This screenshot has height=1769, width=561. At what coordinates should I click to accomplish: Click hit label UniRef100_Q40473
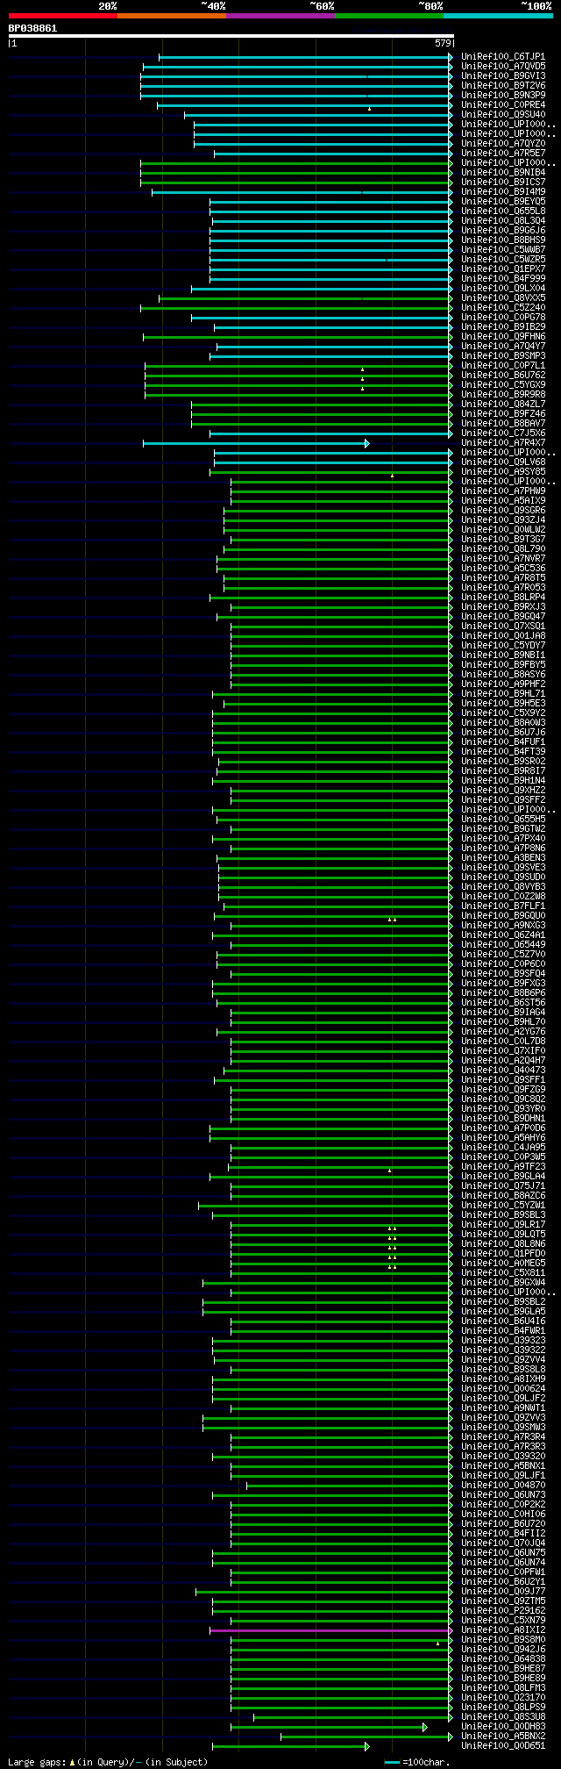(503, 1070)
